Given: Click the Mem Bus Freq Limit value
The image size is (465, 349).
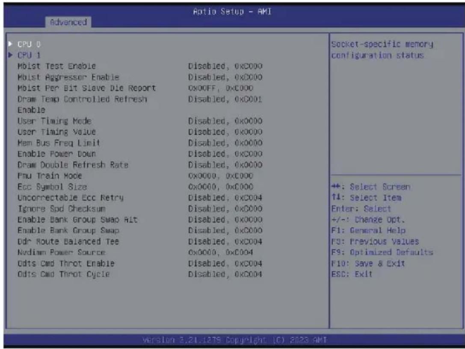Looking at the screenshot, I should click(x=225, y=143).
